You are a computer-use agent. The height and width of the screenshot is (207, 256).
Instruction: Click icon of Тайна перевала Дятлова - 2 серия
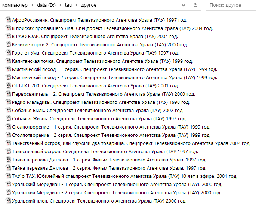tap(8, 167)
